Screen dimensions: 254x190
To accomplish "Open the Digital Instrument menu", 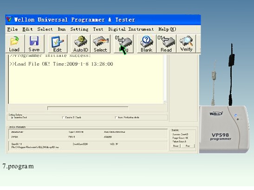I will (131, 29).
